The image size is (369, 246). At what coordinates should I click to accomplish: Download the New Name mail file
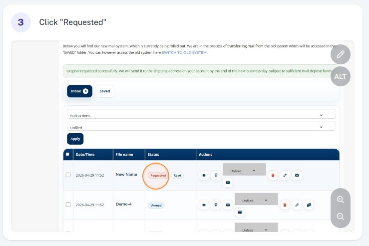coord(216,175)
